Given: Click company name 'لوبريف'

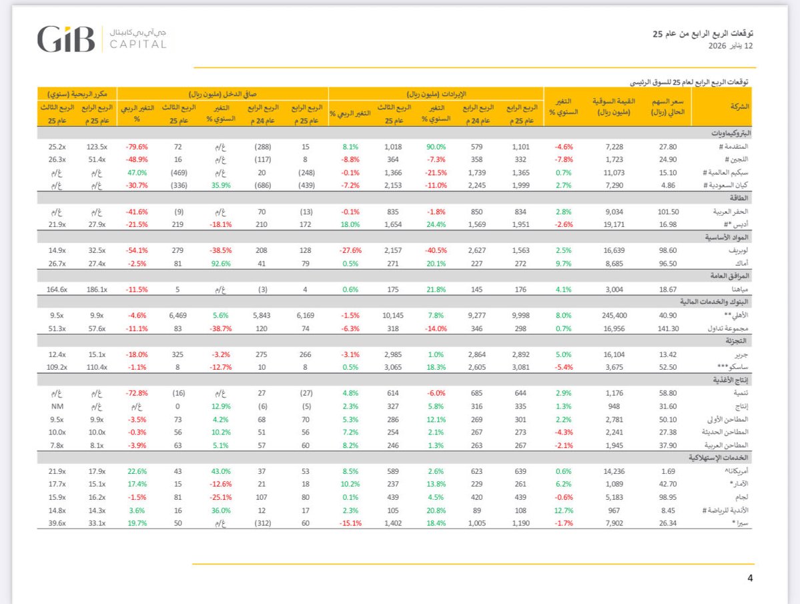Looking at the screenshot, I should [738, 250].
